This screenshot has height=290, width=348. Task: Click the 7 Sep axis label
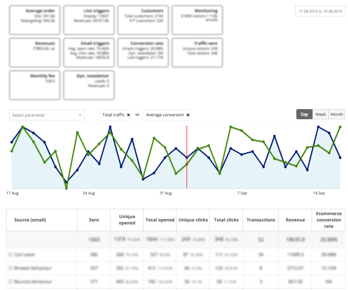click(242, 193)
